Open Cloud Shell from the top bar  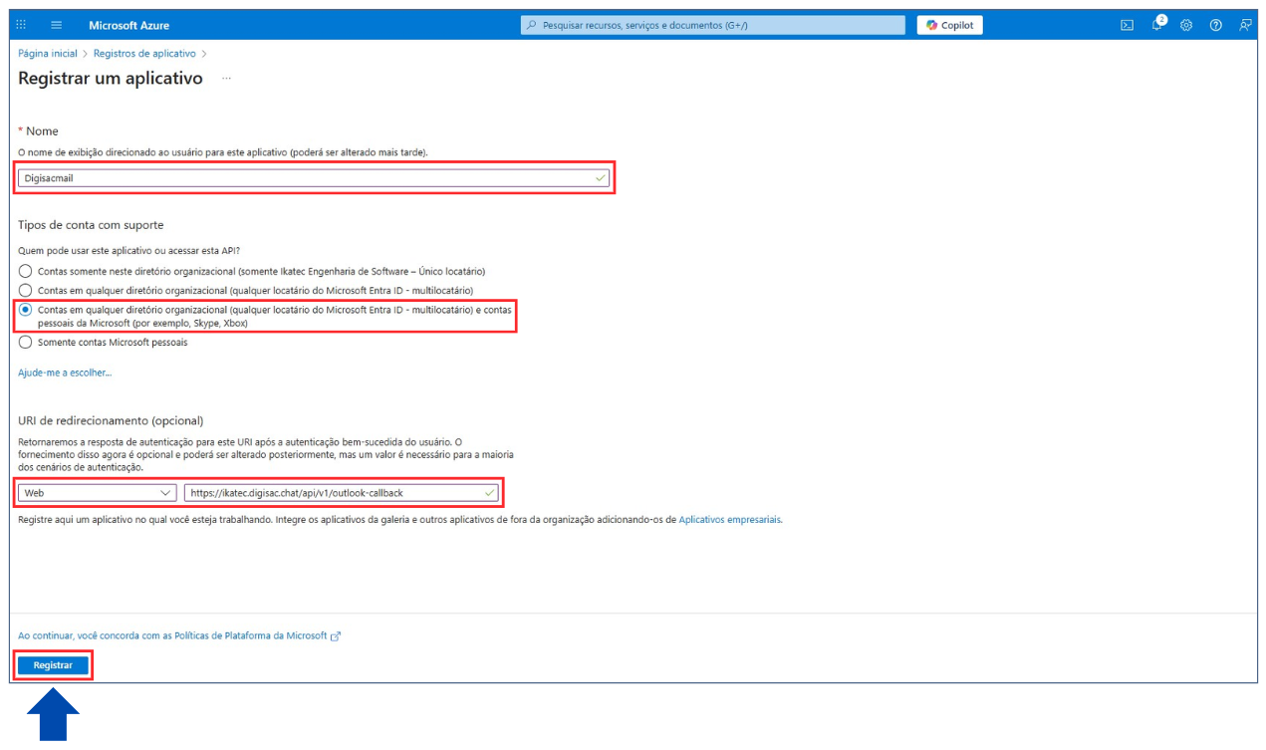1127,25
